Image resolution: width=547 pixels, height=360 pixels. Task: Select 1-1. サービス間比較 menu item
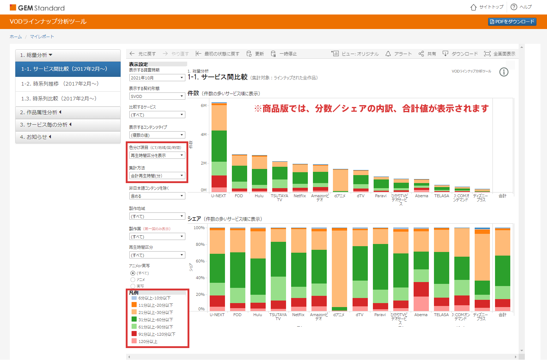[68, 69]
